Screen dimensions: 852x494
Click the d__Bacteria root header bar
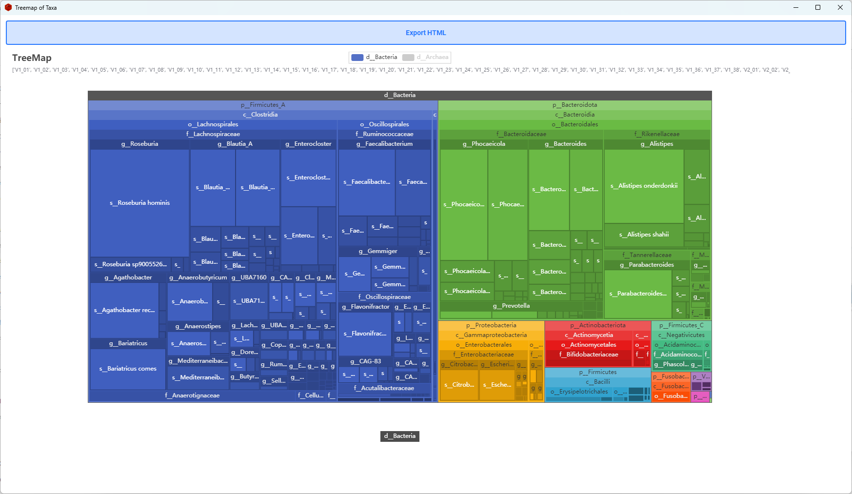[400, 95]
